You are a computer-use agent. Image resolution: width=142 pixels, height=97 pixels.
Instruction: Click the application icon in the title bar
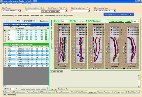1,1
